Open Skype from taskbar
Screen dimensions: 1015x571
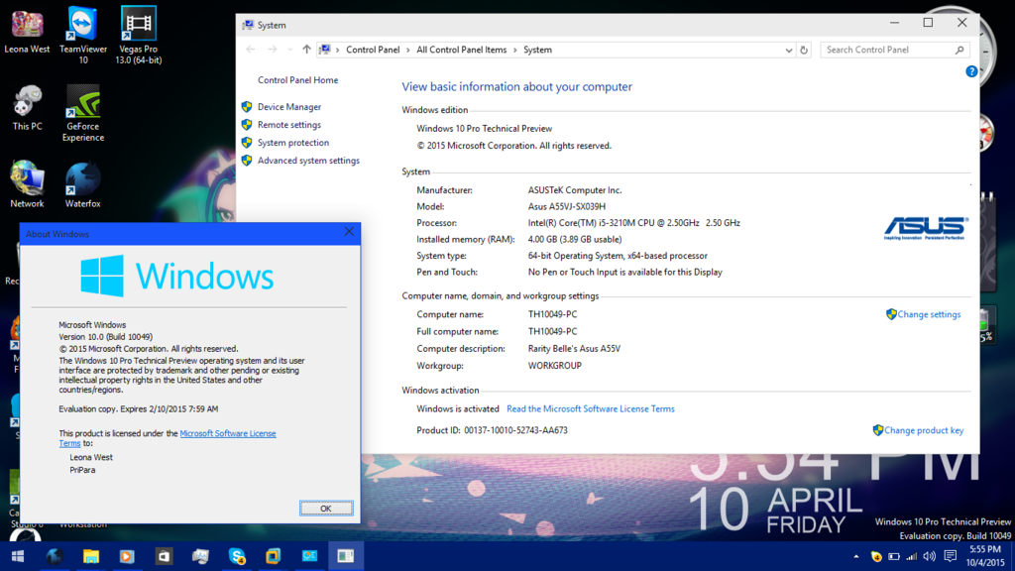pyautogui.click(x=237, y=556)
